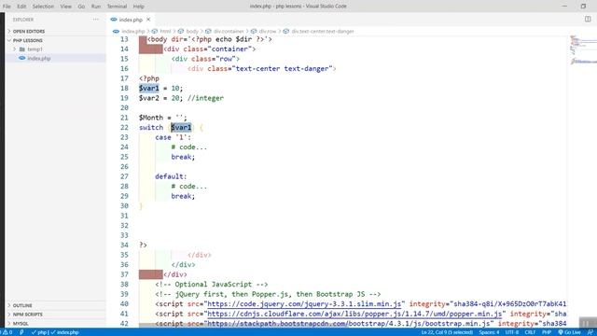Click 'default:' on line 27
The width and height of the screenshot is (597, 336).
click(171, 176)
